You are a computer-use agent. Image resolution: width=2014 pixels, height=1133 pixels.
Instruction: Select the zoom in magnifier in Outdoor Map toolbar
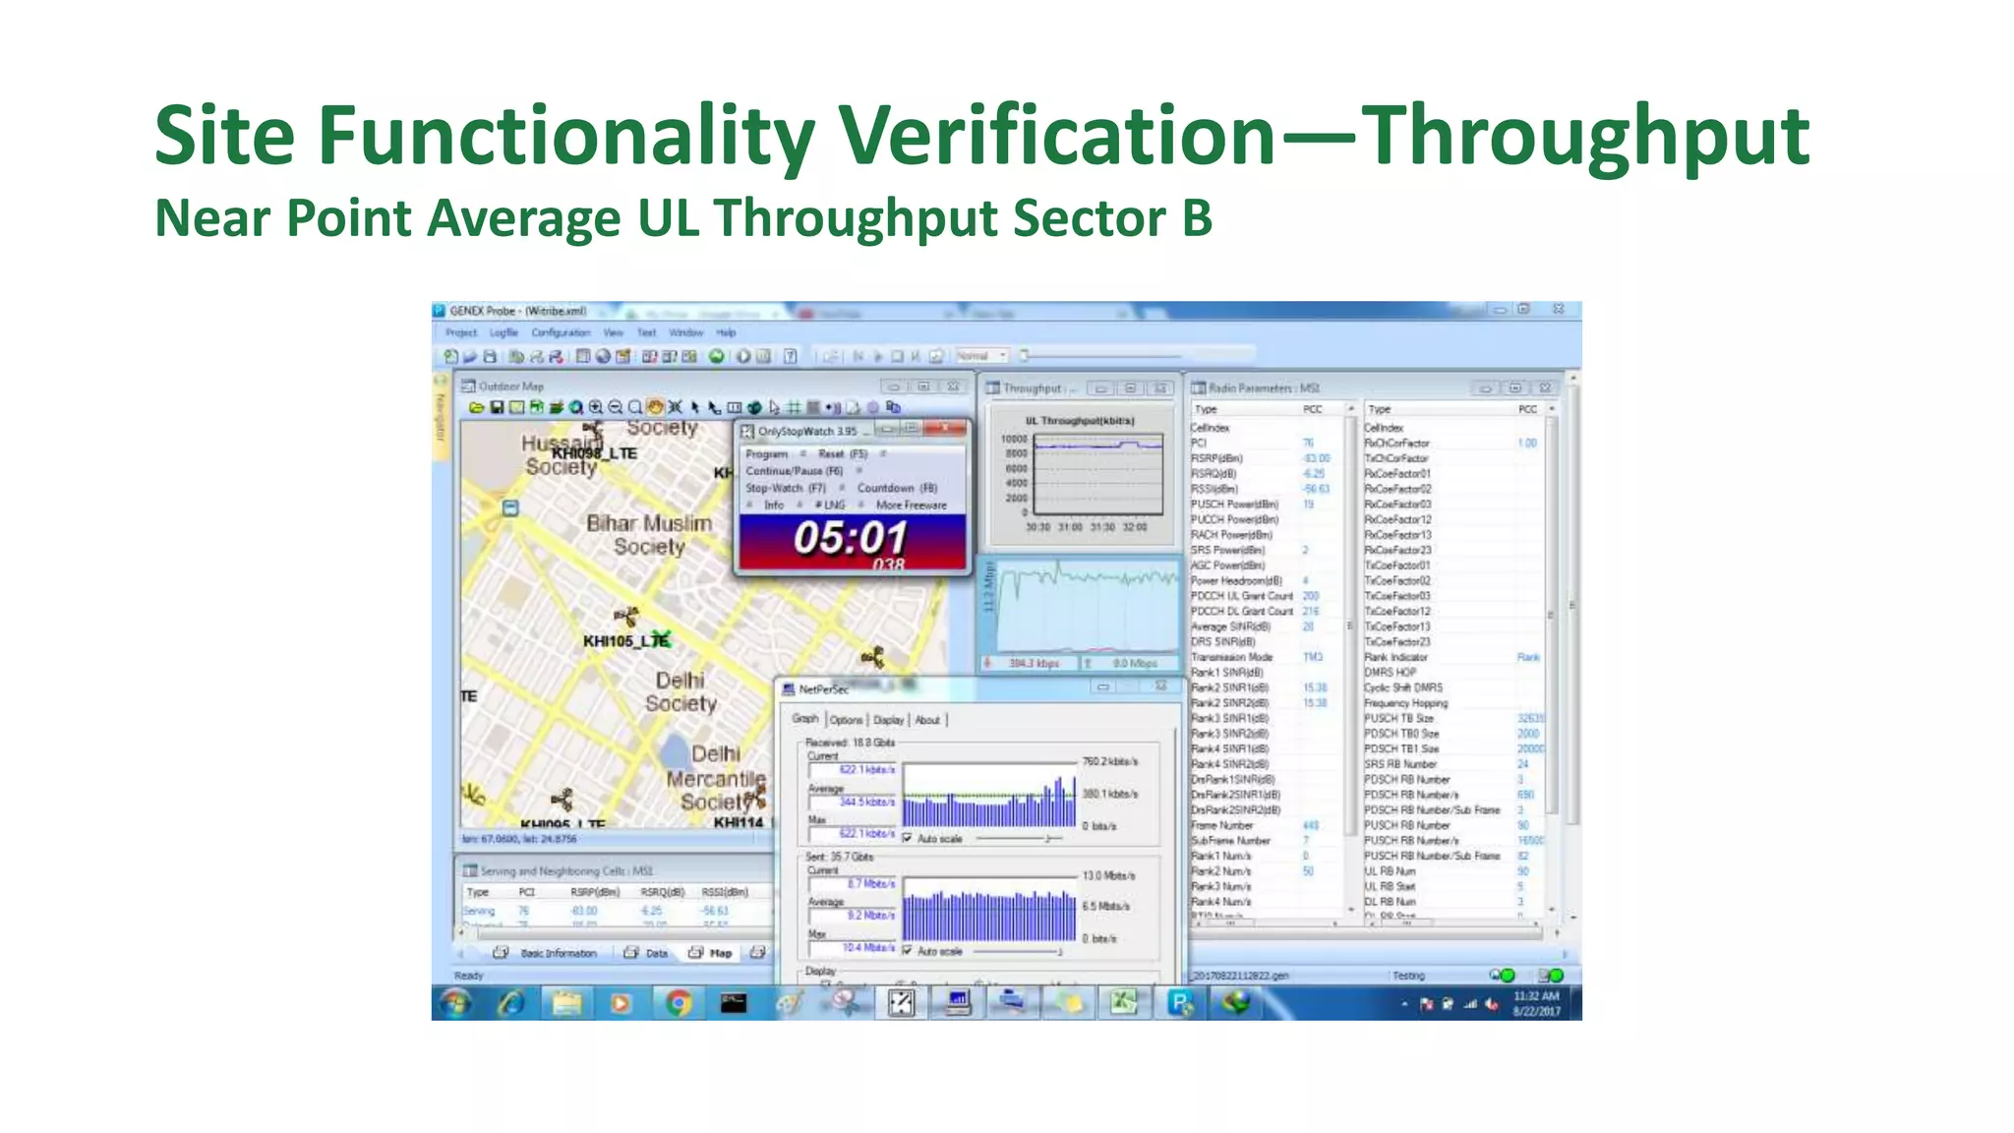(x=596, y=407)
